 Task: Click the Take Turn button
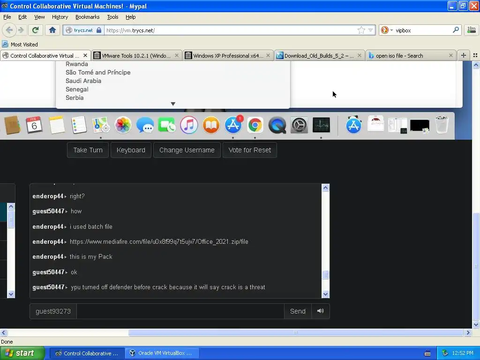click(x=88, y=150)
